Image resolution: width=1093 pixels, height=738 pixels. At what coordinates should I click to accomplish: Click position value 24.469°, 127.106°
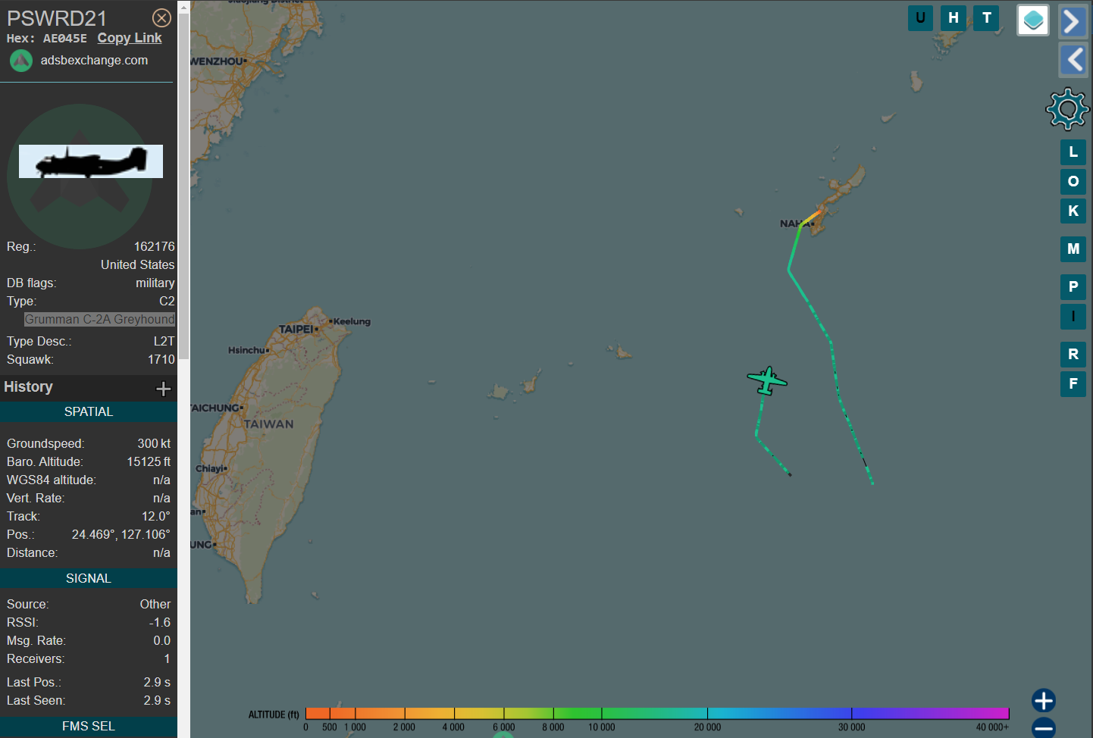(x=121, y=535)
